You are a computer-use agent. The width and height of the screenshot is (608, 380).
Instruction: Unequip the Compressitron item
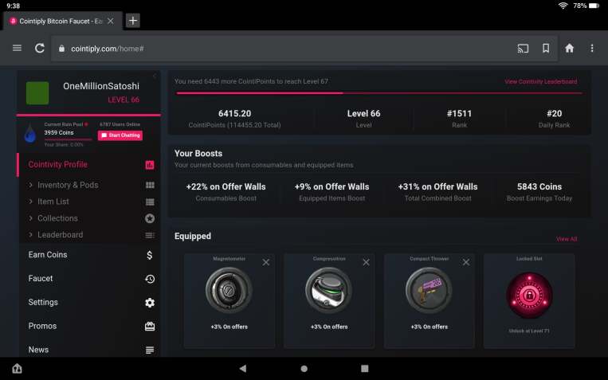point(366,263)
